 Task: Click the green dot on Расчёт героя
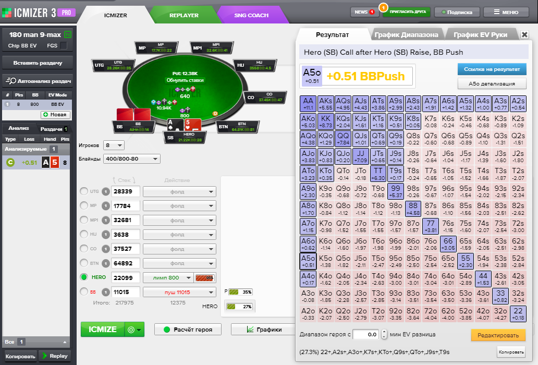(x=167, y=330)
